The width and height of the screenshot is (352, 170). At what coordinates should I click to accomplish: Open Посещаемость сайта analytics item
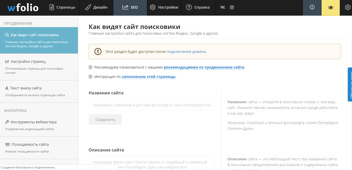30,144
